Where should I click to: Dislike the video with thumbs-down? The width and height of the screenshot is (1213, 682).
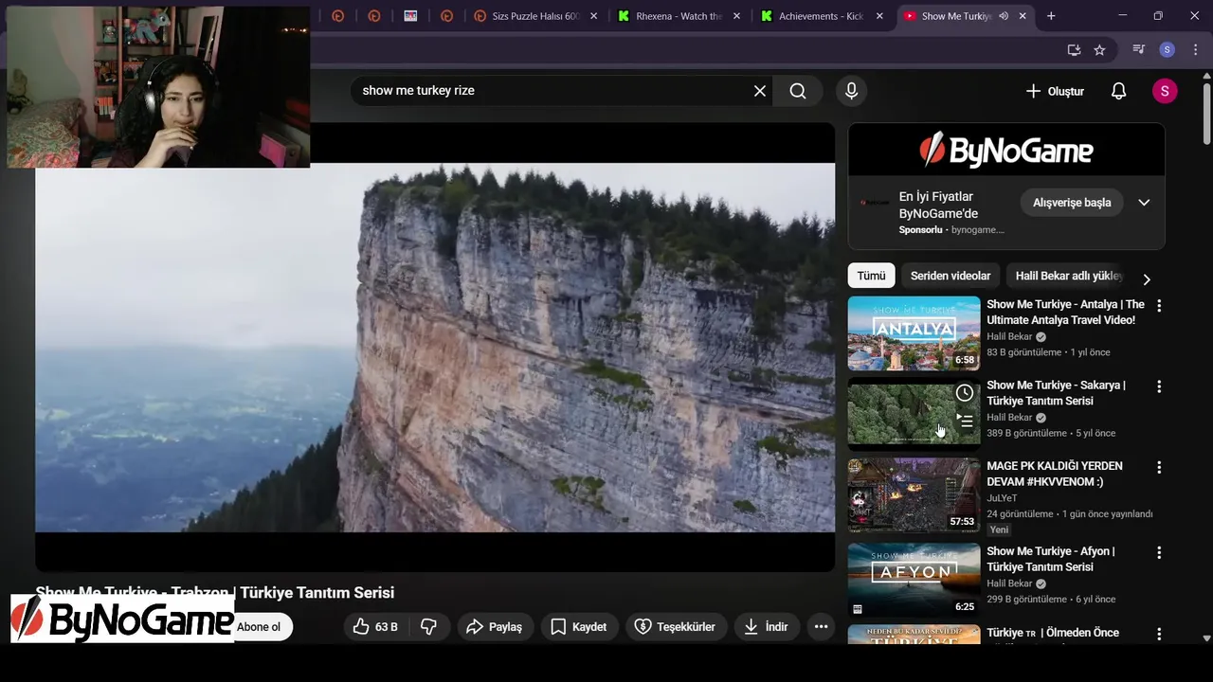coord(428,627)
